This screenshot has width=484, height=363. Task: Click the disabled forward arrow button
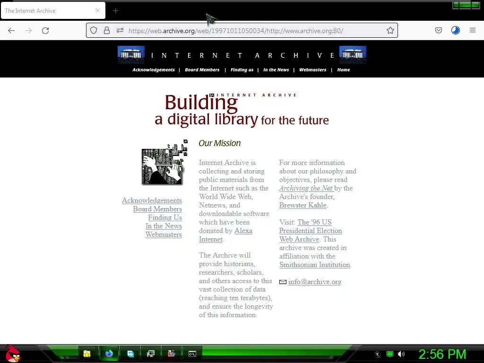tap(28, 31)
